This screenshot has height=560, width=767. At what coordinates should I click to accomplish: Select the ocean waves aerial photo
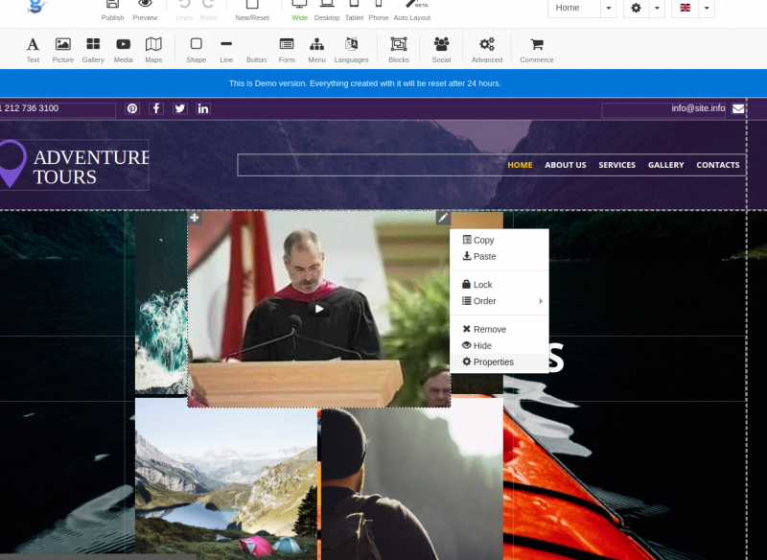point(161,303)
